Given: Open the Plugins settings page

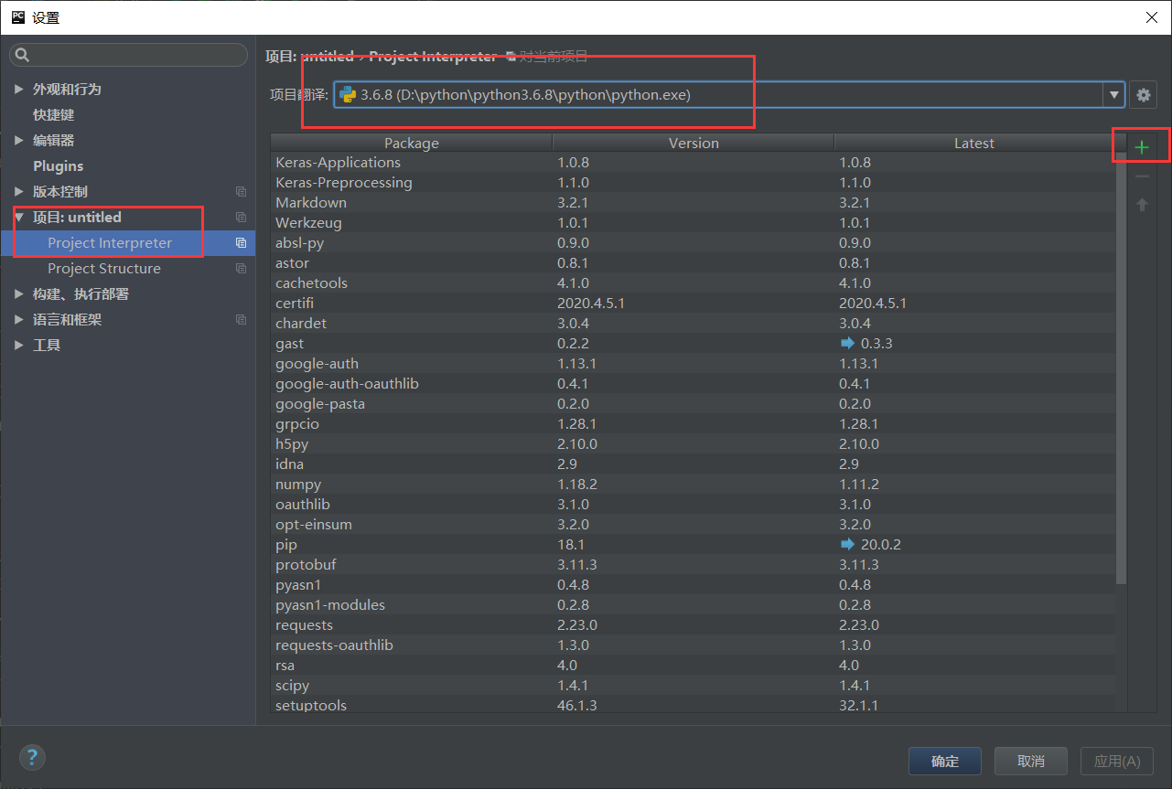Looking at the screenshot, I should 58,166.
